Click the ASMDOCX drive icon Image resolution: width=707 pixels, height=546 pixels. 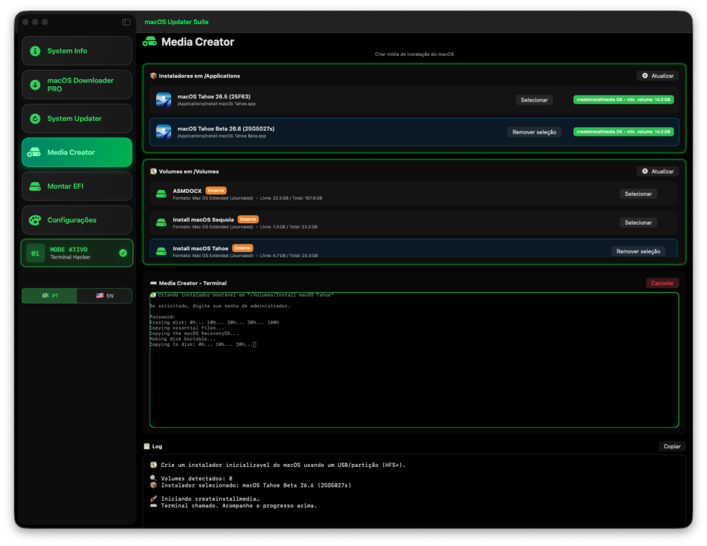coord(161,194)
